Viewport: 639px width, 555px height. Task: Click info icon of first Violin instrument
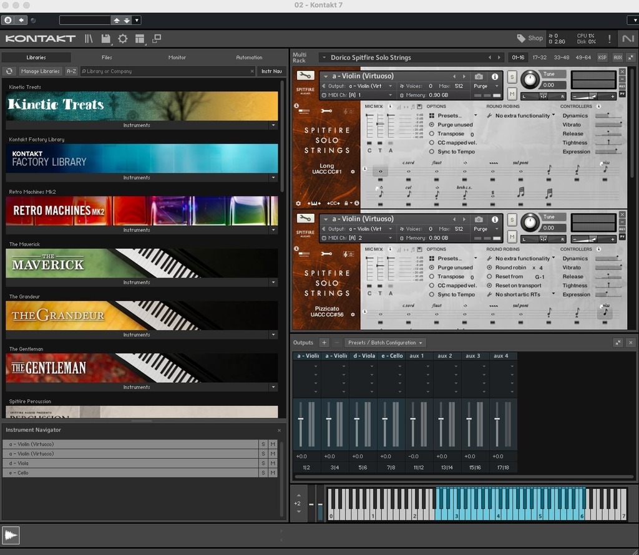[x=495, y=77]
